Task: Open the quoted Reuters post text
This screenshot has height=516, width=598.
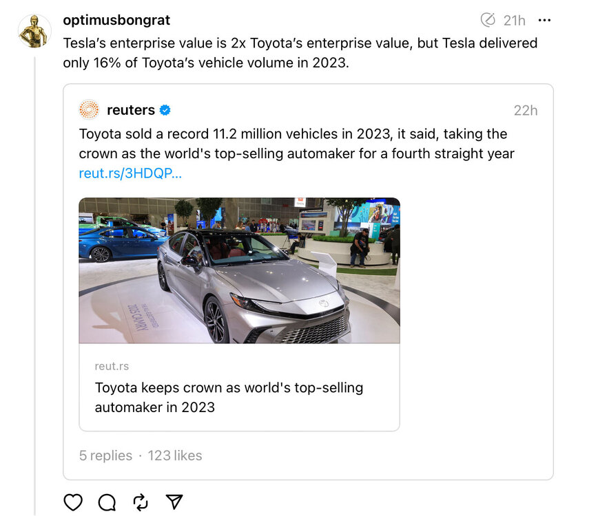Action: coord(296,143)
